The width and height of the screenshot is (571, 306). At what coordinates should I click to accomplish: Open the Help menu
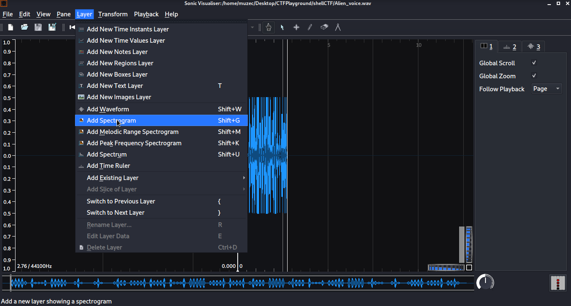(x=171, y=14)
